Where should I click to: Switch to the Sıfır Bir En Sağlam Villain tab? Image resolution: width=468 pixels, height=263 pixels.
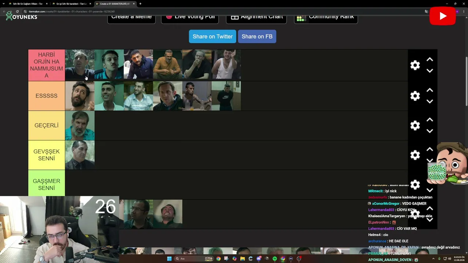28,4
